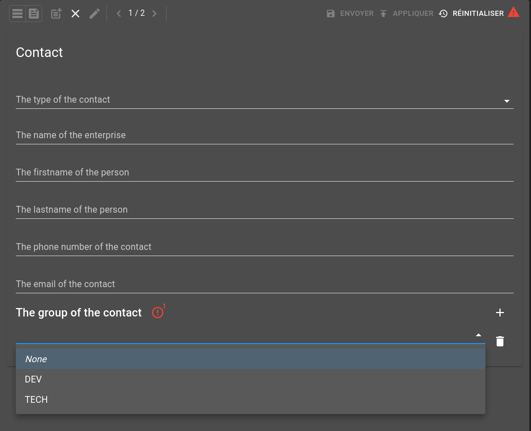This screenshot has width=531, height=431.
Task: Delete the group row with trash icon
Action: click(500, 341)
